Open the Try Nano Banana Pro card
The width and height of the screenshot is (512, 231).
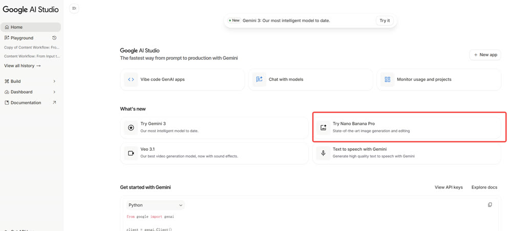click(x=407, y=128)
